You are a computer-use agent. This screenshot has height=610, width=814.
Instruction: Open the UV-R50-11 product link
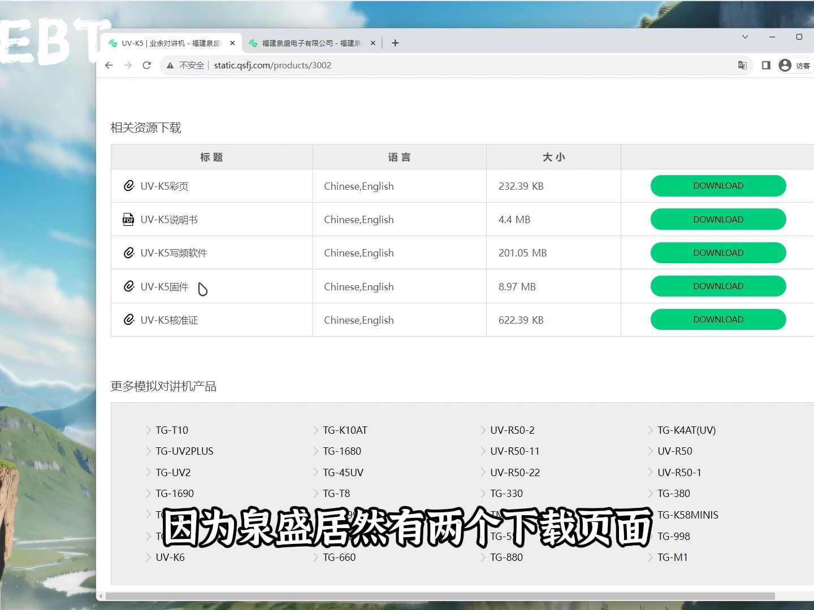pyautogui.click(x=515, y=451)
